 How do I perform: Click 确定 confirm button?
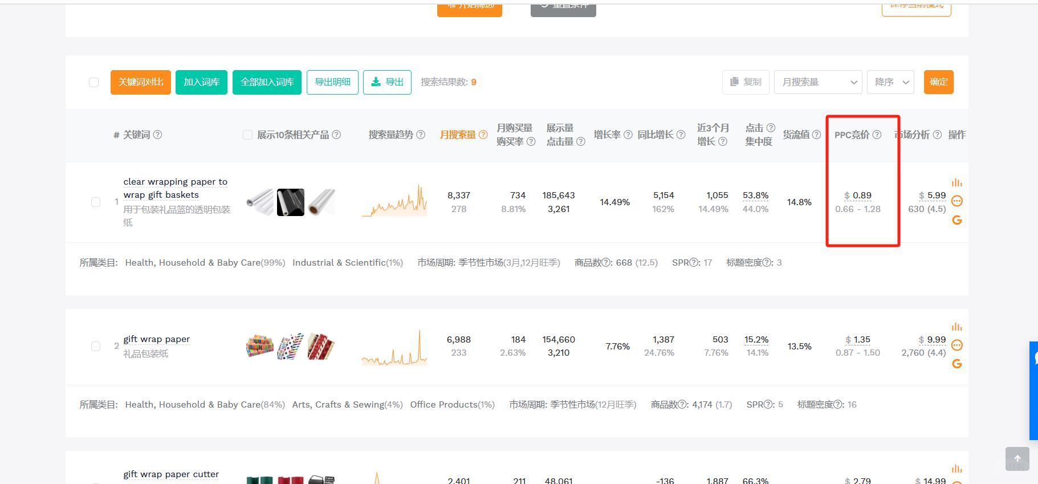click(x=939, y=82)
